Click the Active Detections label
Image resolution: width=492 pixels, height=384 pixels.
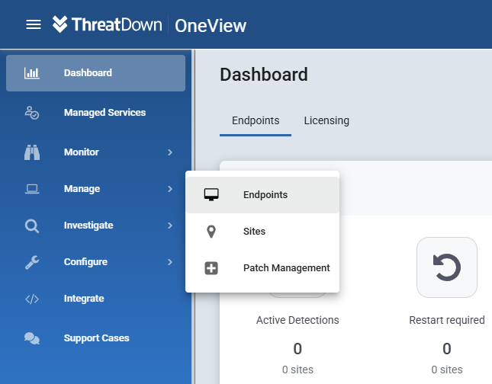tap(297, 320)
